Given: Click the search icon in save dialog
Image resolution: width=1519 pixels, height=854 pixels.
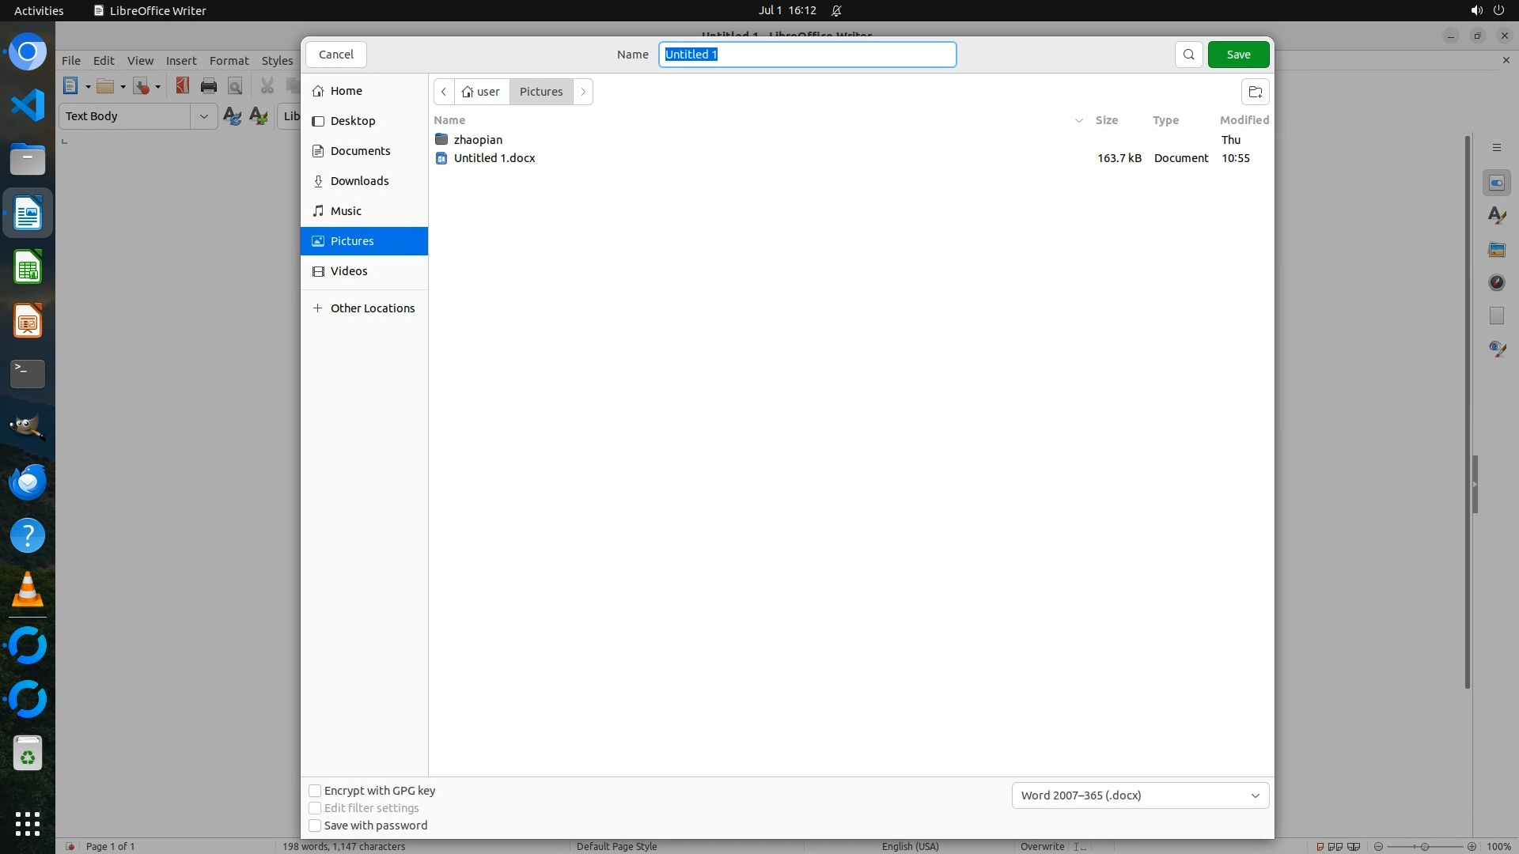Looking at the screenshot, I should (x=1188, y=55).
